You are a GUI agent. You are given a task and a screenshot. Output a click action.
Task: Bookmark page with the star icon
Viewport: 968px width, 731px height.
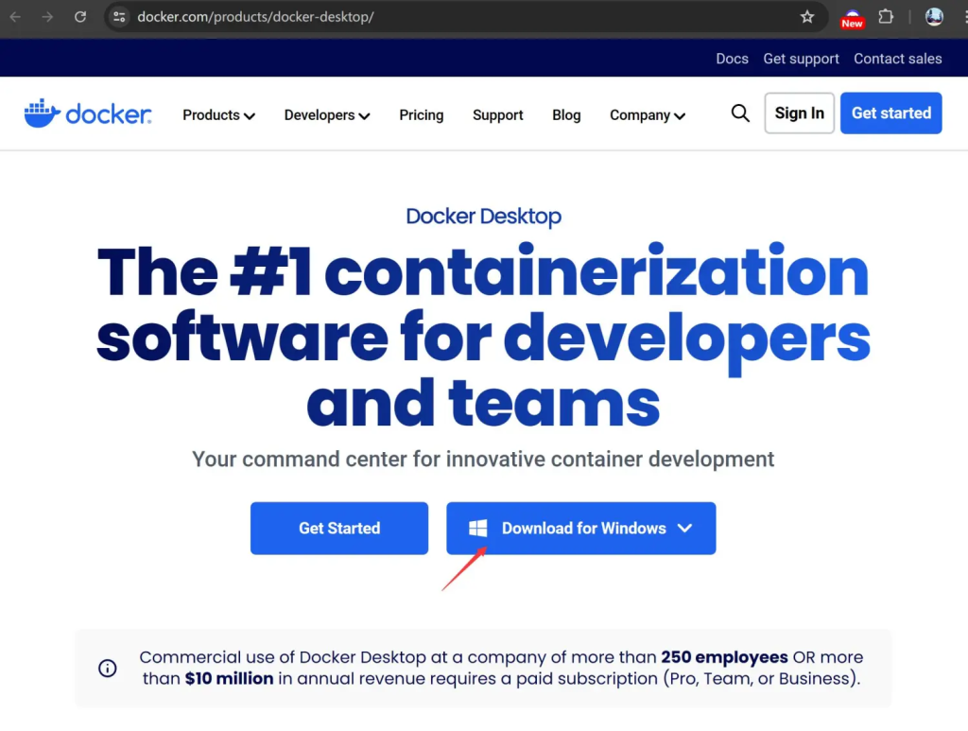click(807, 17)
